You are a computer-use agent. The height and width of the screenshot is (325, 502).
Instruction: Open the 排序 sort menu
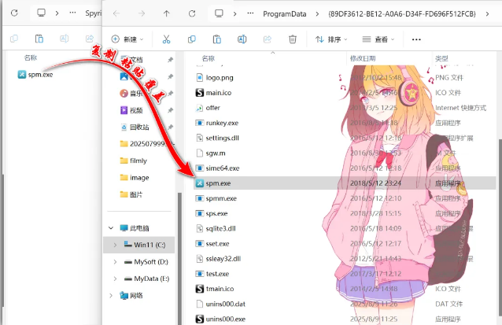333,39
